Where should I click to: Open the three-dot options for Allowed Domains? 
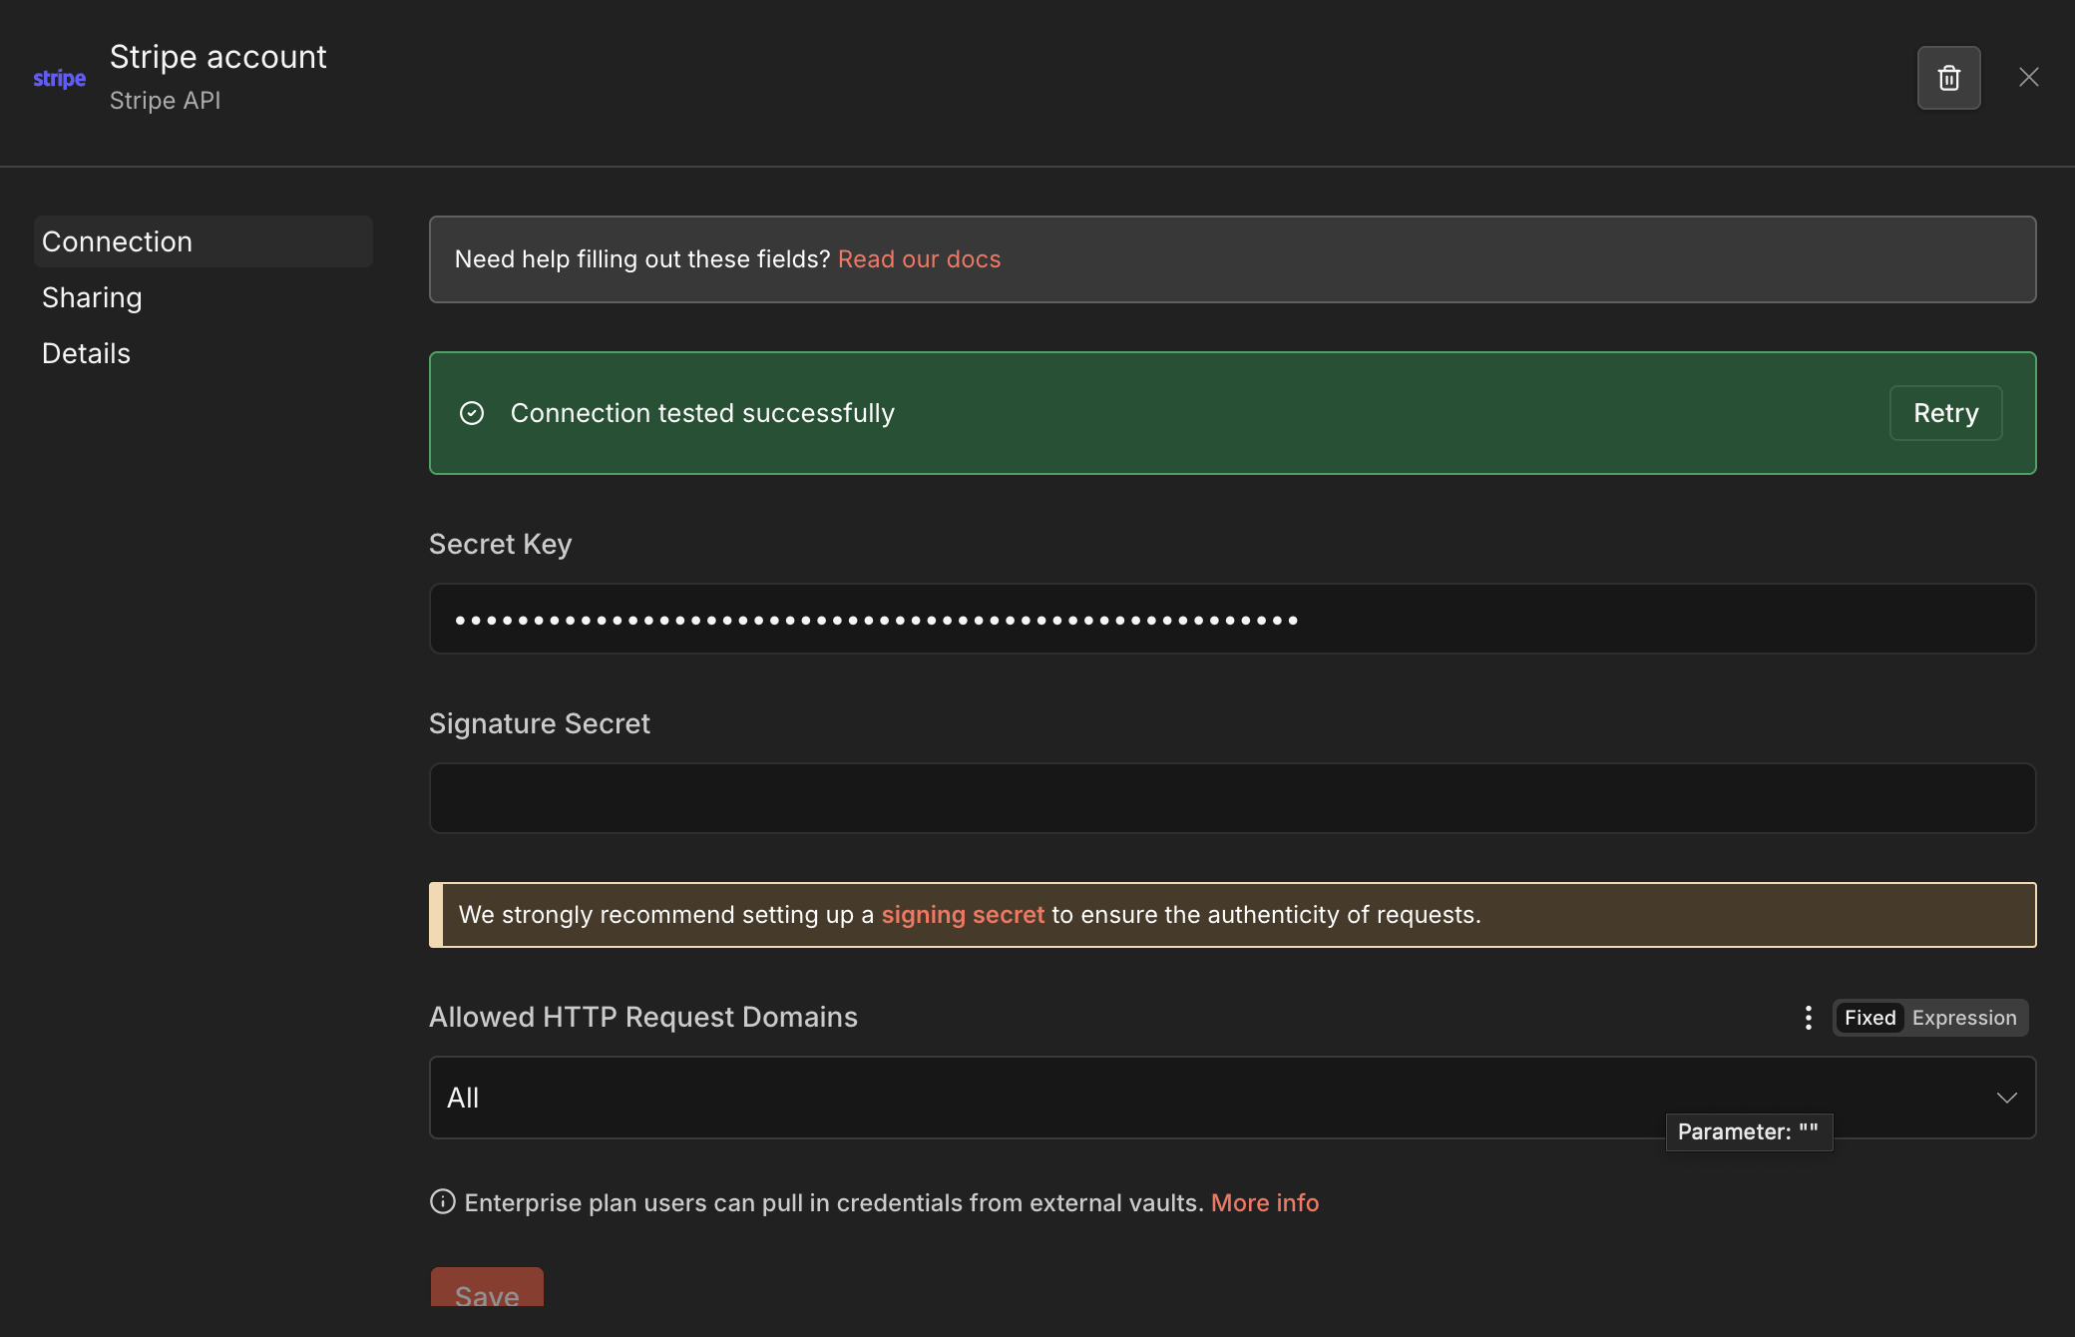tap(1808, 1018)
